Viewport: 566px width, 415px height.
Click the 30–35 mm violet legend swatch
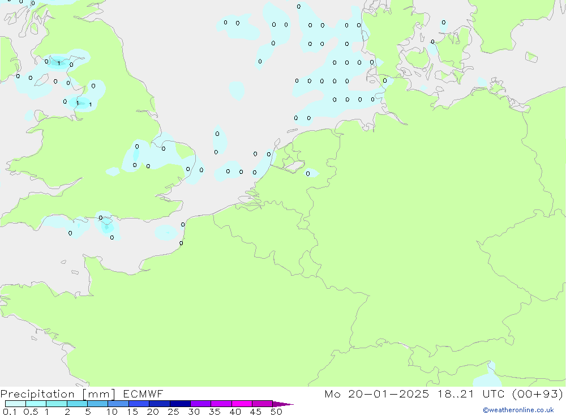pyautogui.click(x=201, y=404)
